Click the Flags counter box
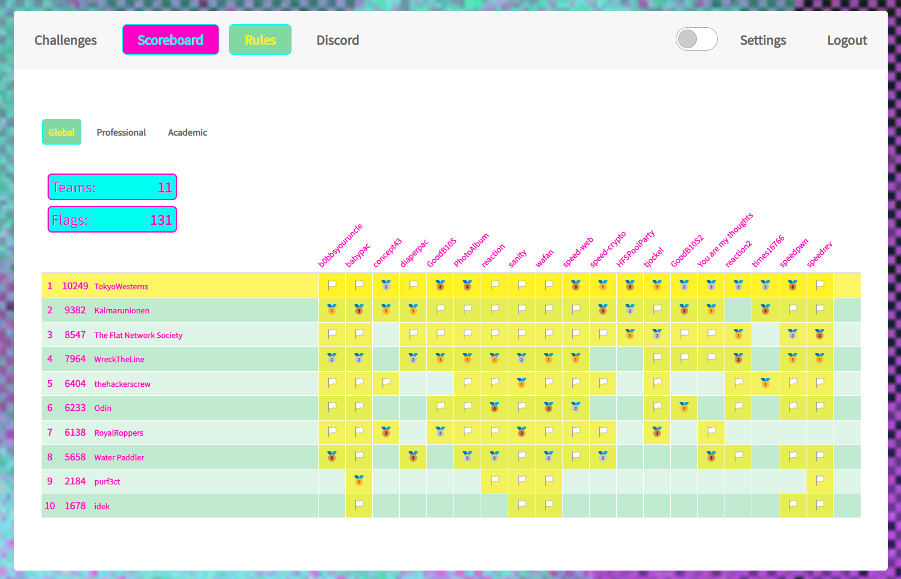Image resolution: width=901 pixels, height=579 pixels. click(x=112, y=220)
